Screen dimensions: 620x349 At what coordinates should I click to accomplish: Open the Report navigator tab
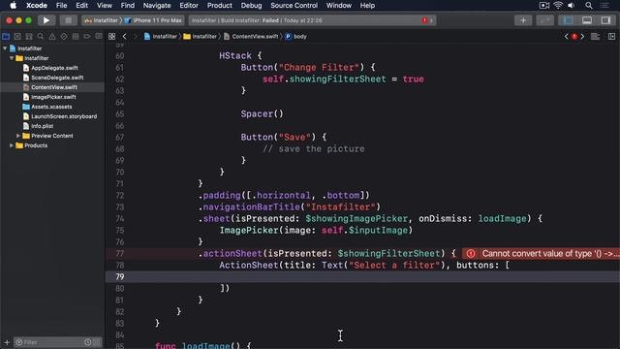pos(99,37)
